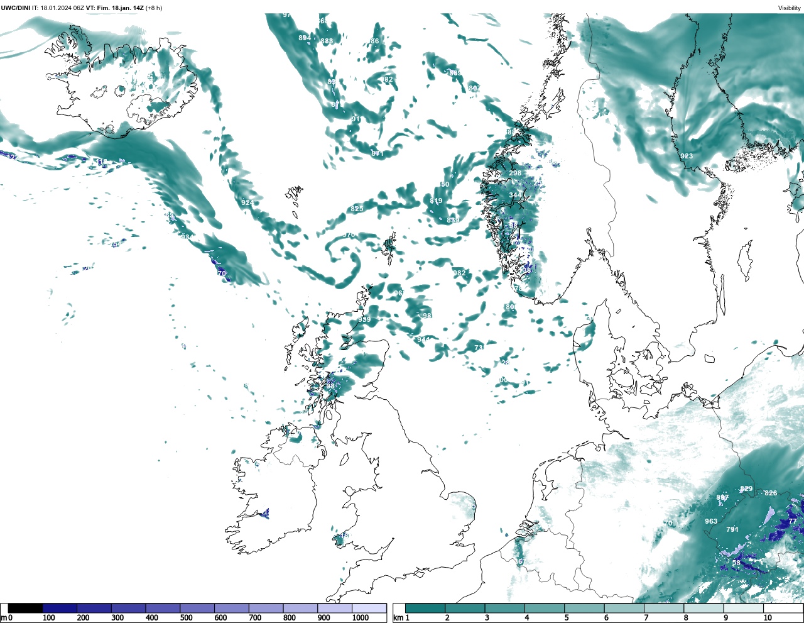Click the 924 value southeast of Iceland
The image size is (804, 623).
coord(247,202)
